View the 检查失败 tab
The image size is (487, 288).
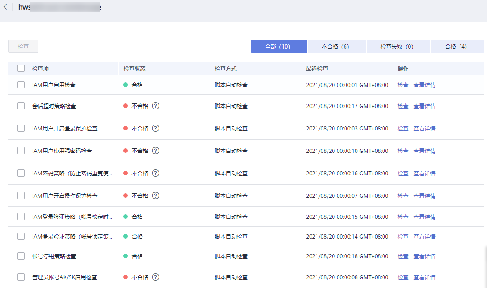[x=398, y=46]
